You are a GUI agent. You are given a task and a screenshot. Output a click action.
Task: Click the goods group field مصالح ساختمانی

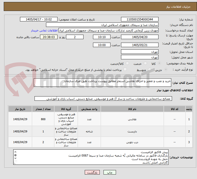(x=103, y=98)
